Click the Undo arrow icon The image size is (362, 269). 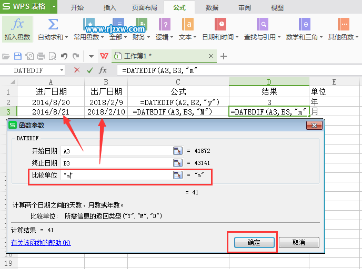64,56
